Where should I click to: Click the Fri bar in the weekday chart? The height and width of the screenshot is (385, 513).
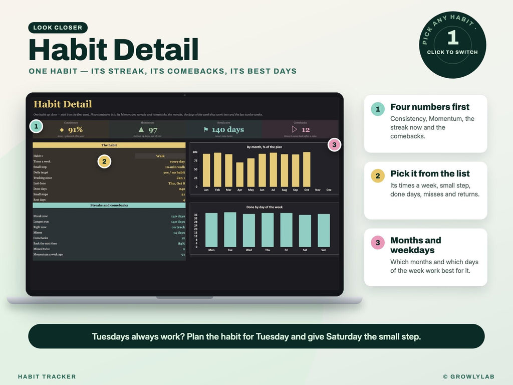(286, 230)
